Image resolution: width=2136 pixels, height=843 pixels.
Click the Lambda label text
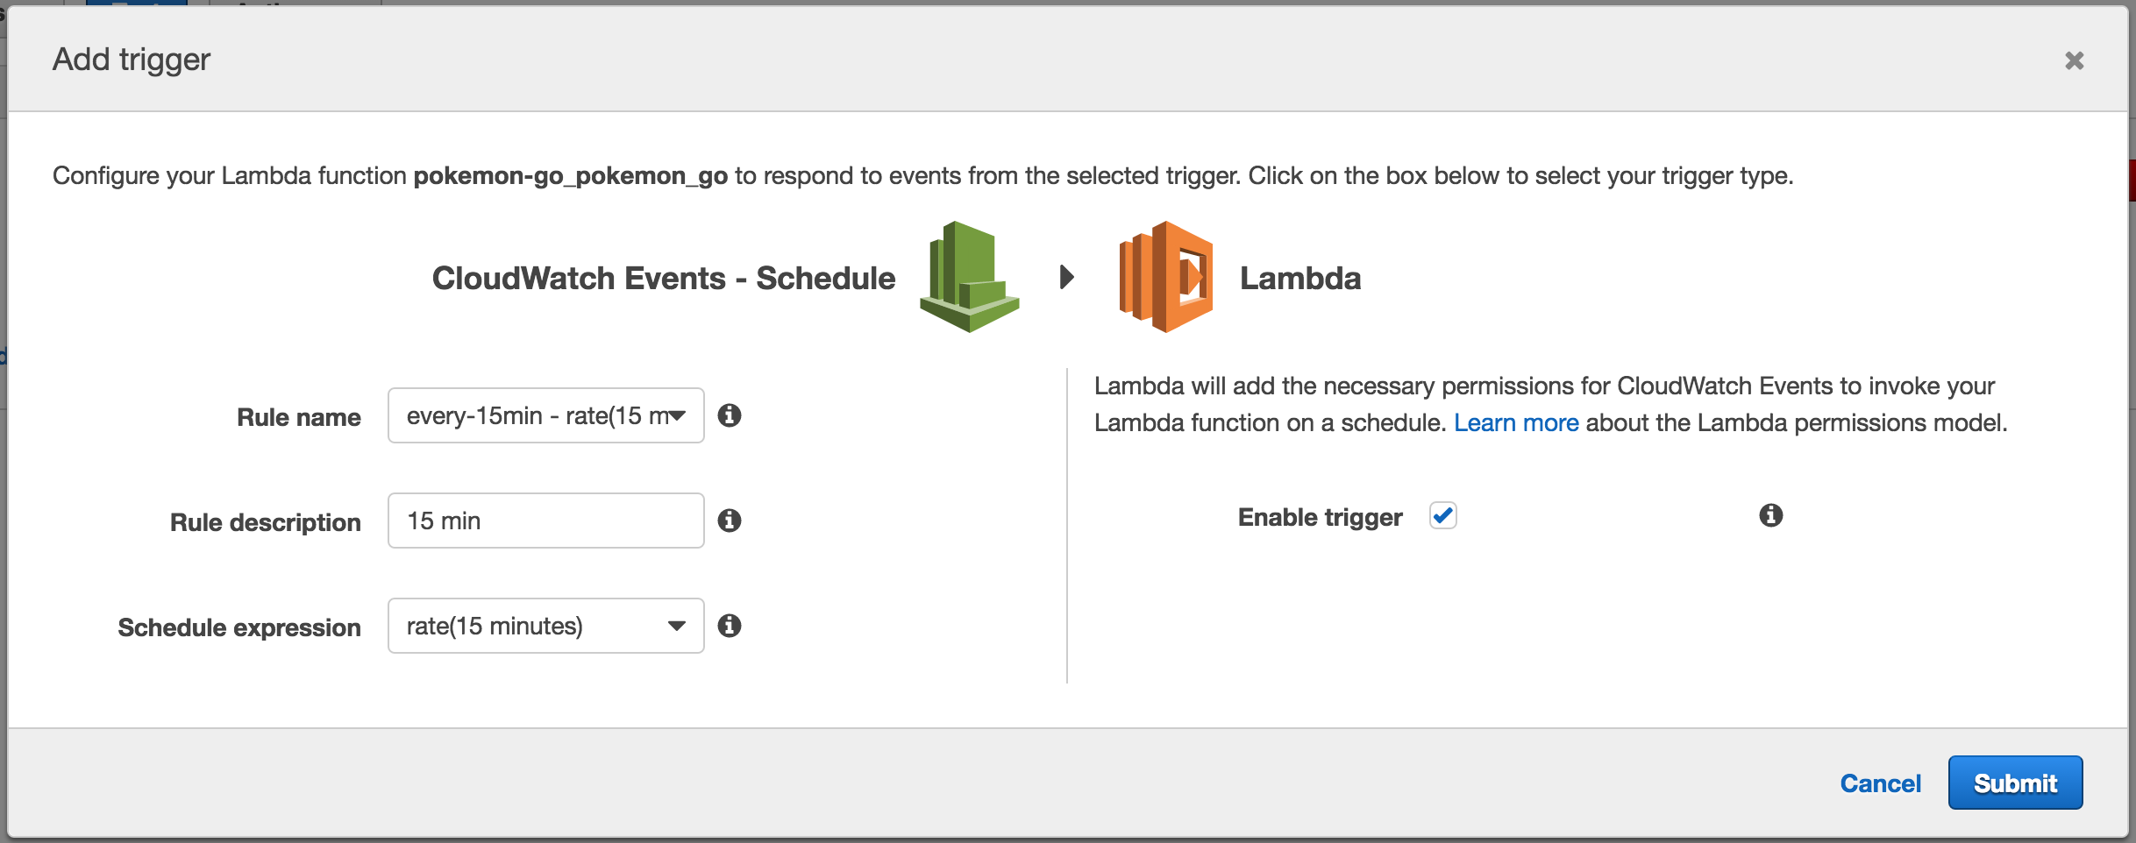click(x=1299, y=278)
